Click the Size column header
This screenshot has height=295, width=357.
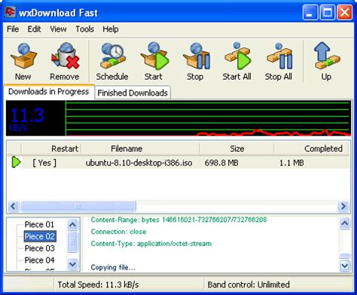tap(237, 148)
